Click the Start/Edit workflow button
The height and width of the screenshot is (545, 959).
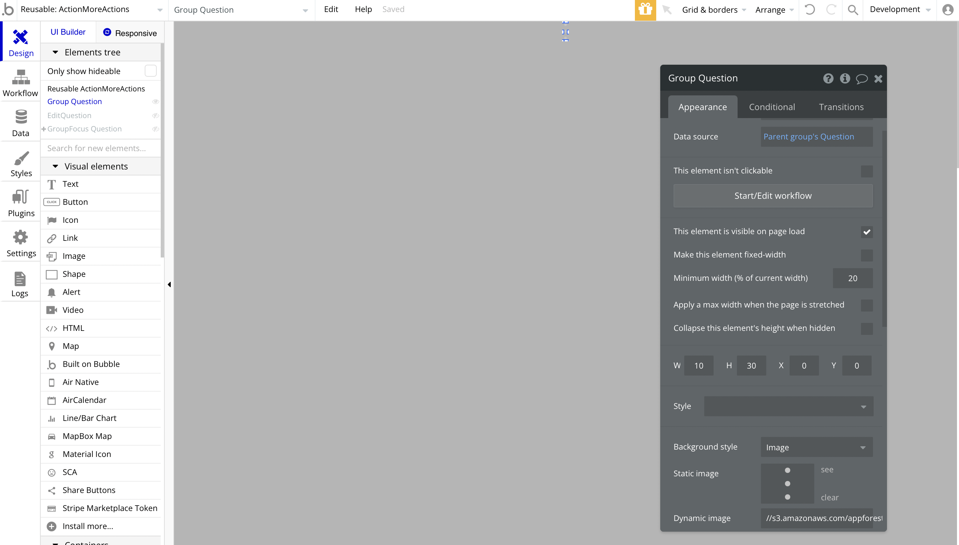click(773, 196)
